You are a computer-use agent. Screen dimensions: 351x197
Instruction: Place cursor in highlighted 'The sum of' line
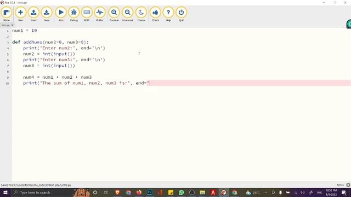[182, 83]
